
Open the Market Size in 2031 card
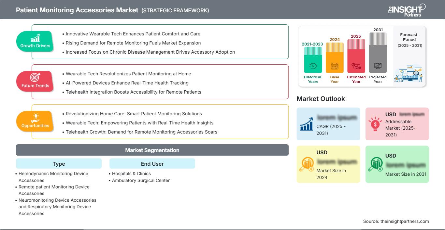pyautogui.click(x=397, y=164)
